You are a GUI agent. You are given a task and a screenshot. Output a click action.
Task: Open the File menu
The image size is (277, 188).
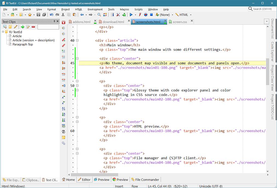(5, 9)
